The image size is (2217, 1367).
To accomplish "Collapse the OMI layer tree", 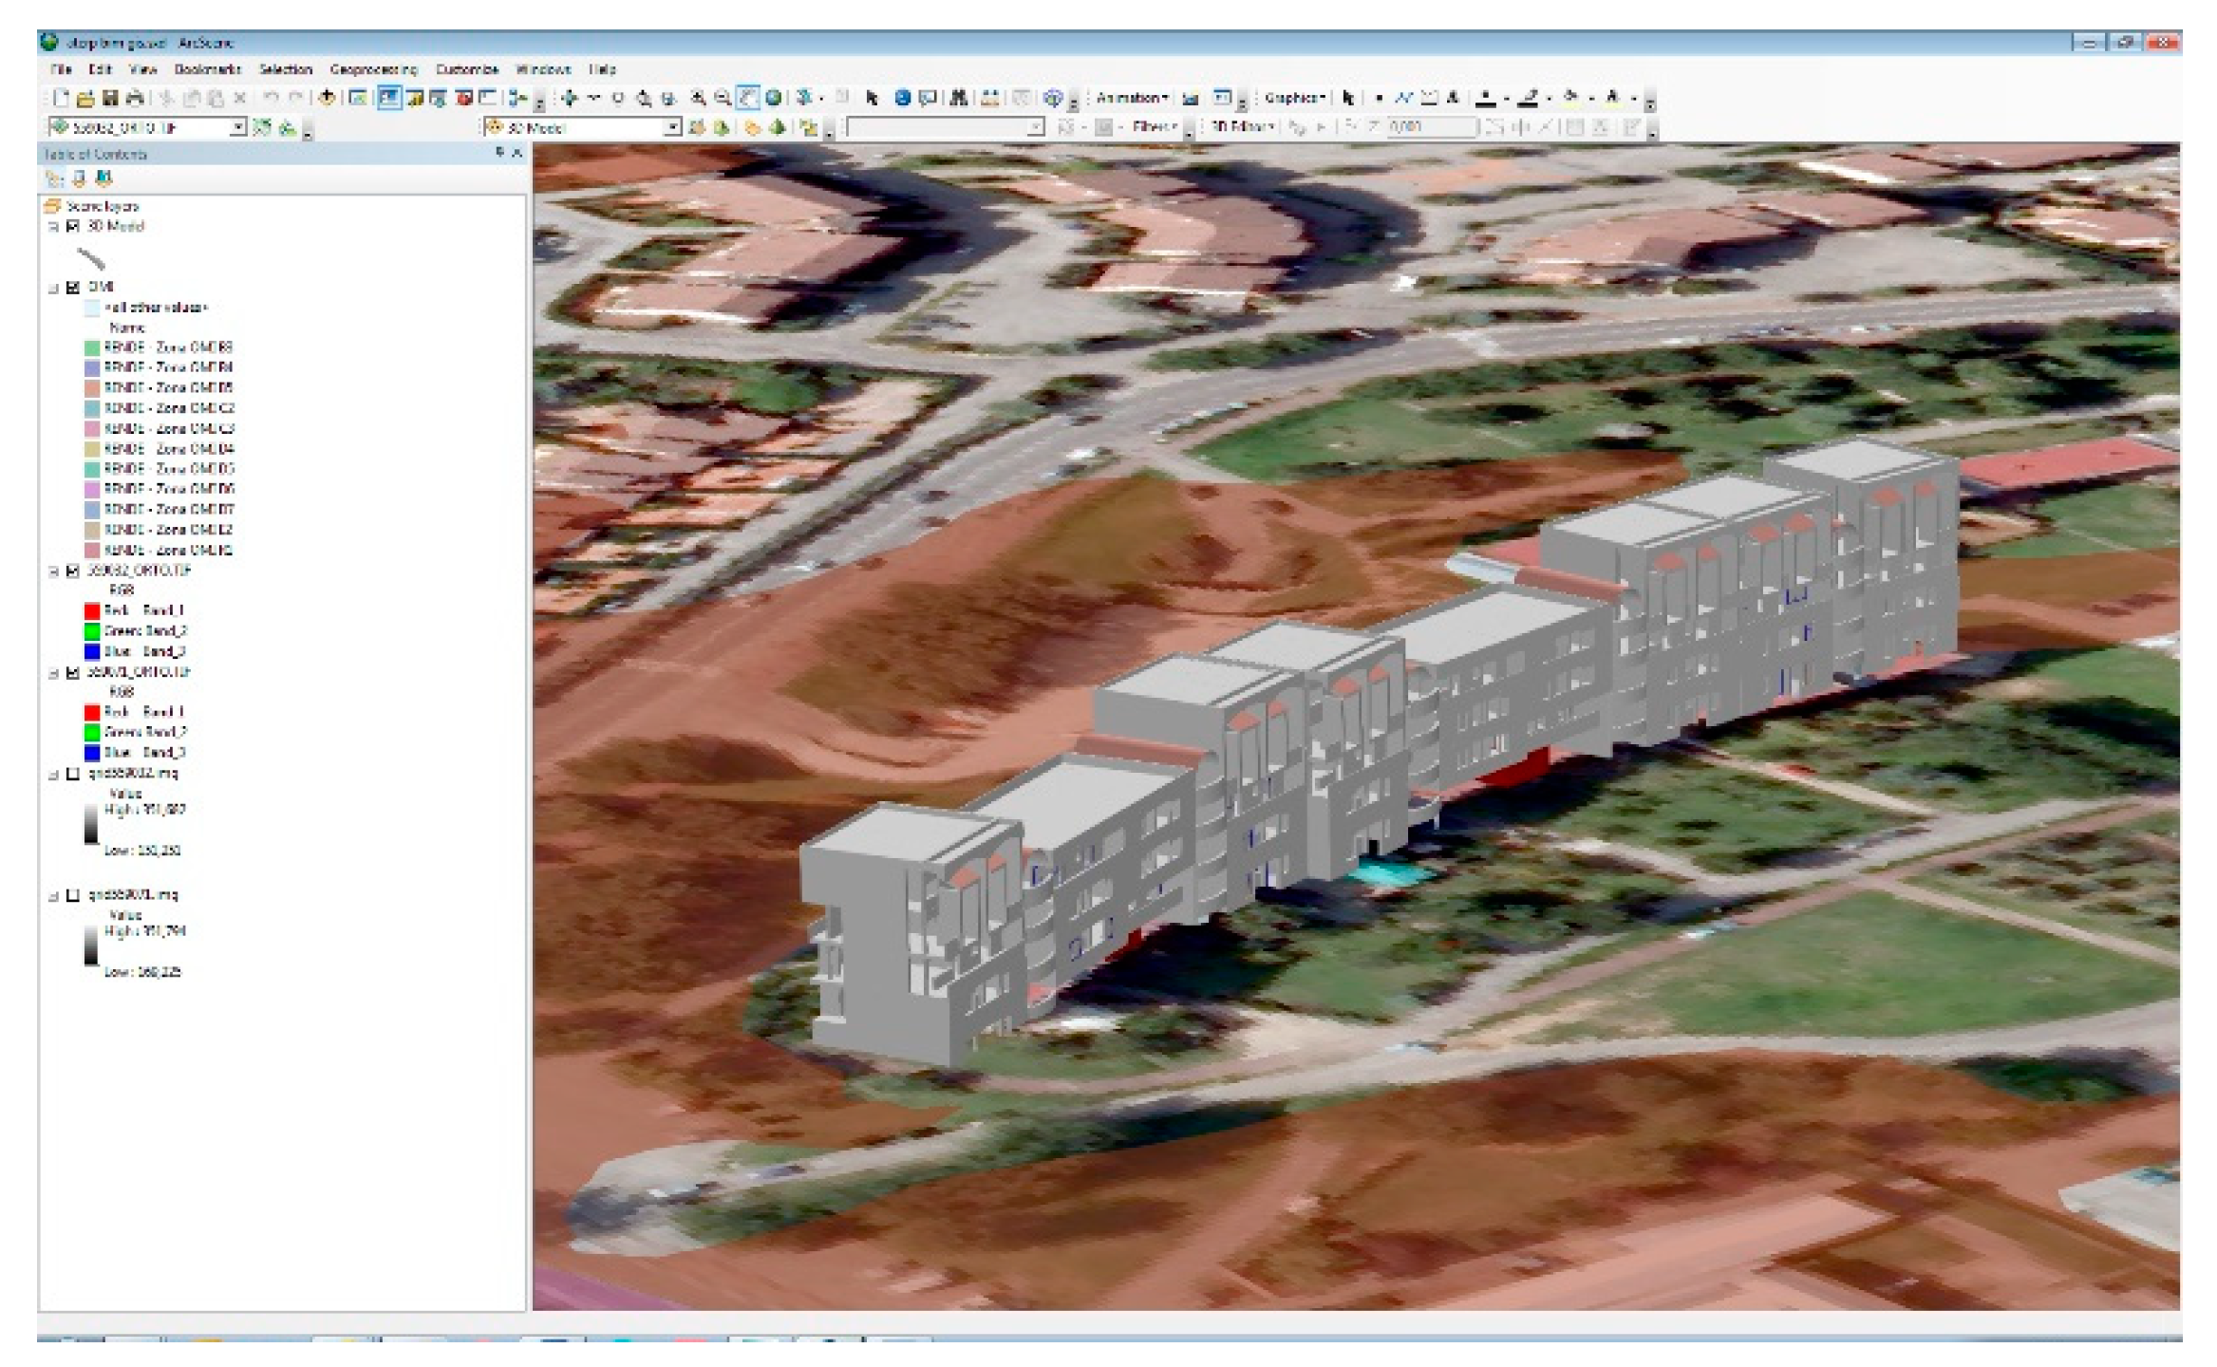I will 54,288.
